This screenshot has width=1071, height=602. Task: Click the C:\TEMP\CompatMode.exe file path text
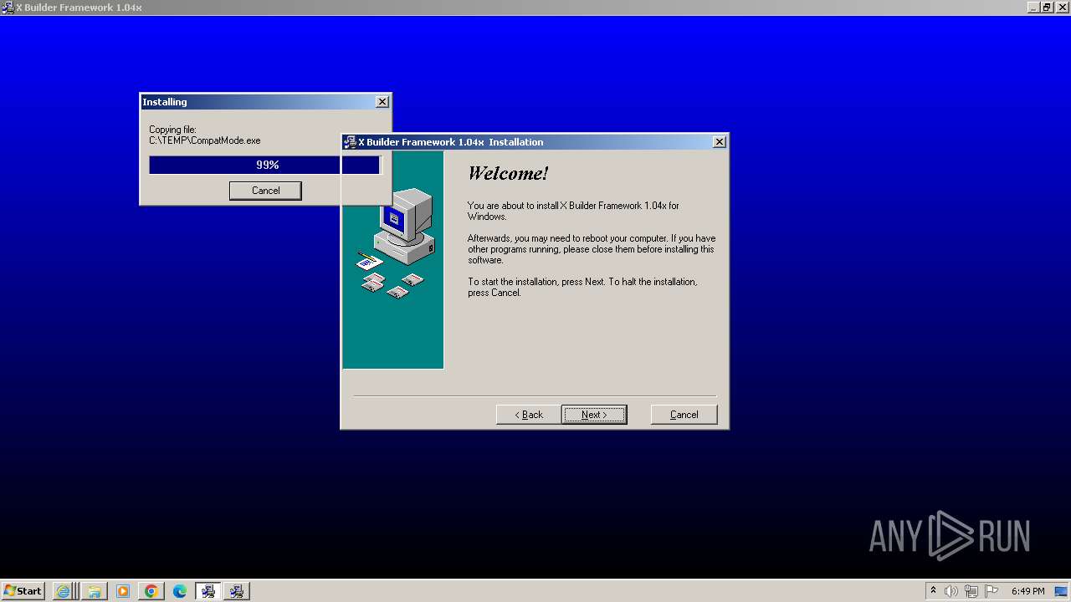tap(205, 140)
